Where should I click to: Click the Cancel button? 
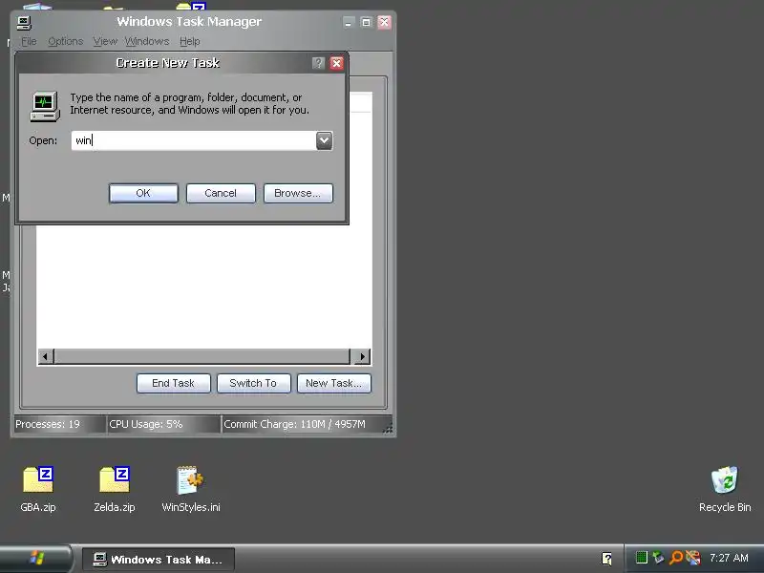(x=221, y=193)
